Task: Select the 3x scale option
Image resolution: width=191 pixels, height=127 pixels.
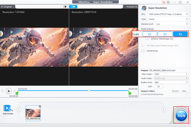Action: (x=165, y=34)
